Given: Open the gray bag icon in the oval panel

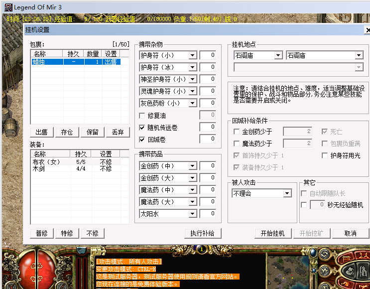Looking at the screenshot, I should pos(350,271).
